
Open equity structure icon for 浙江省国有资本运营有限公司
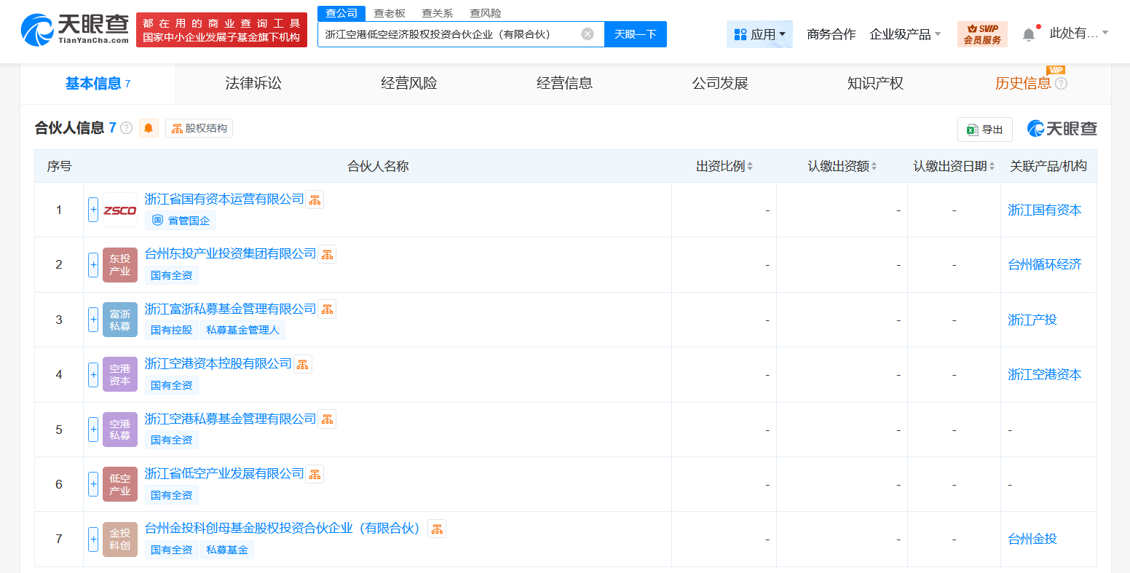(x=315, y=199)
